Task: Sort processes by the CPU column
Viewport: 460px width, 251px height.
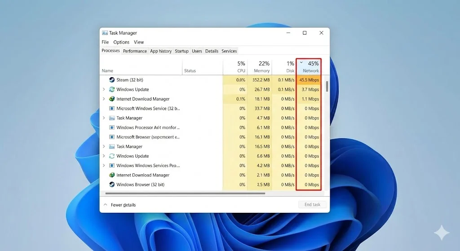Action: 235,67
